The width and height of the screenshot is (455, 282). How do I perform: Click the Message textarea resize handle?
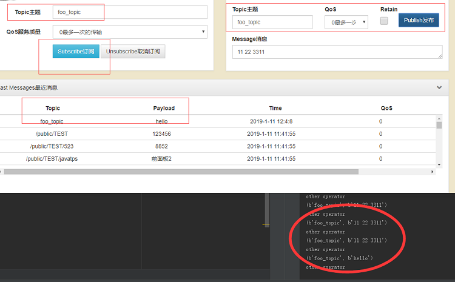pyautogui.click(x=440, y=56)
